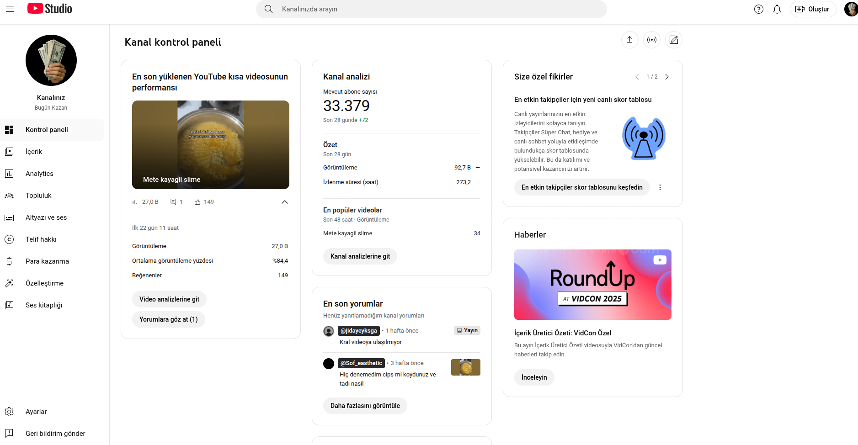The image size is (858, 445).
Task: Open the Mete kayagil slime video thumbnail
Action: [x=211, y=145]
